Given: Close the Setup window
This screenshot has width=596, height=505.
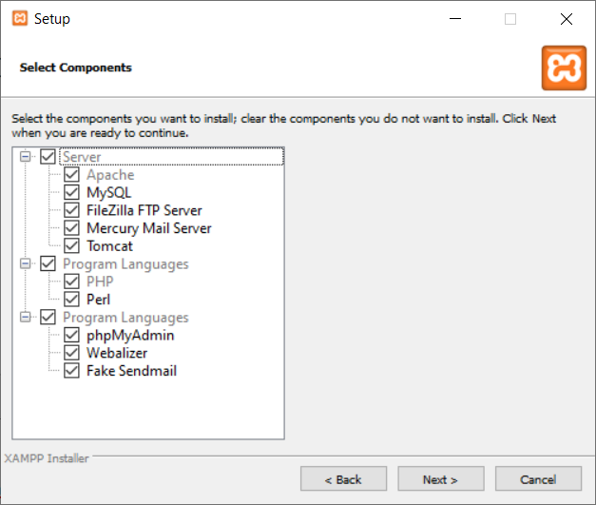Looking at the screenshot, I should [x=567, y=19].
